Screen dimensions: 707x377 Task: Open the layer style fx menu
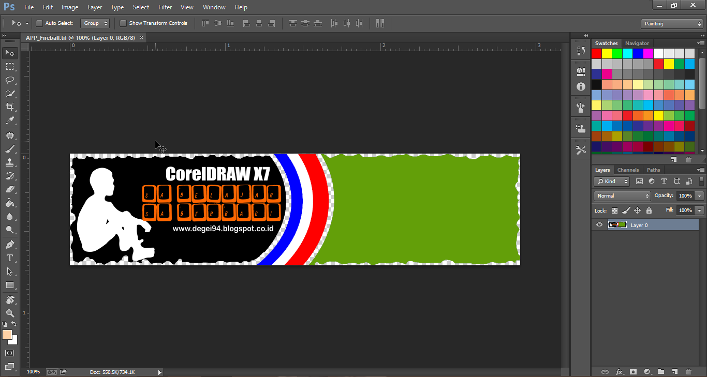(619, 371)
